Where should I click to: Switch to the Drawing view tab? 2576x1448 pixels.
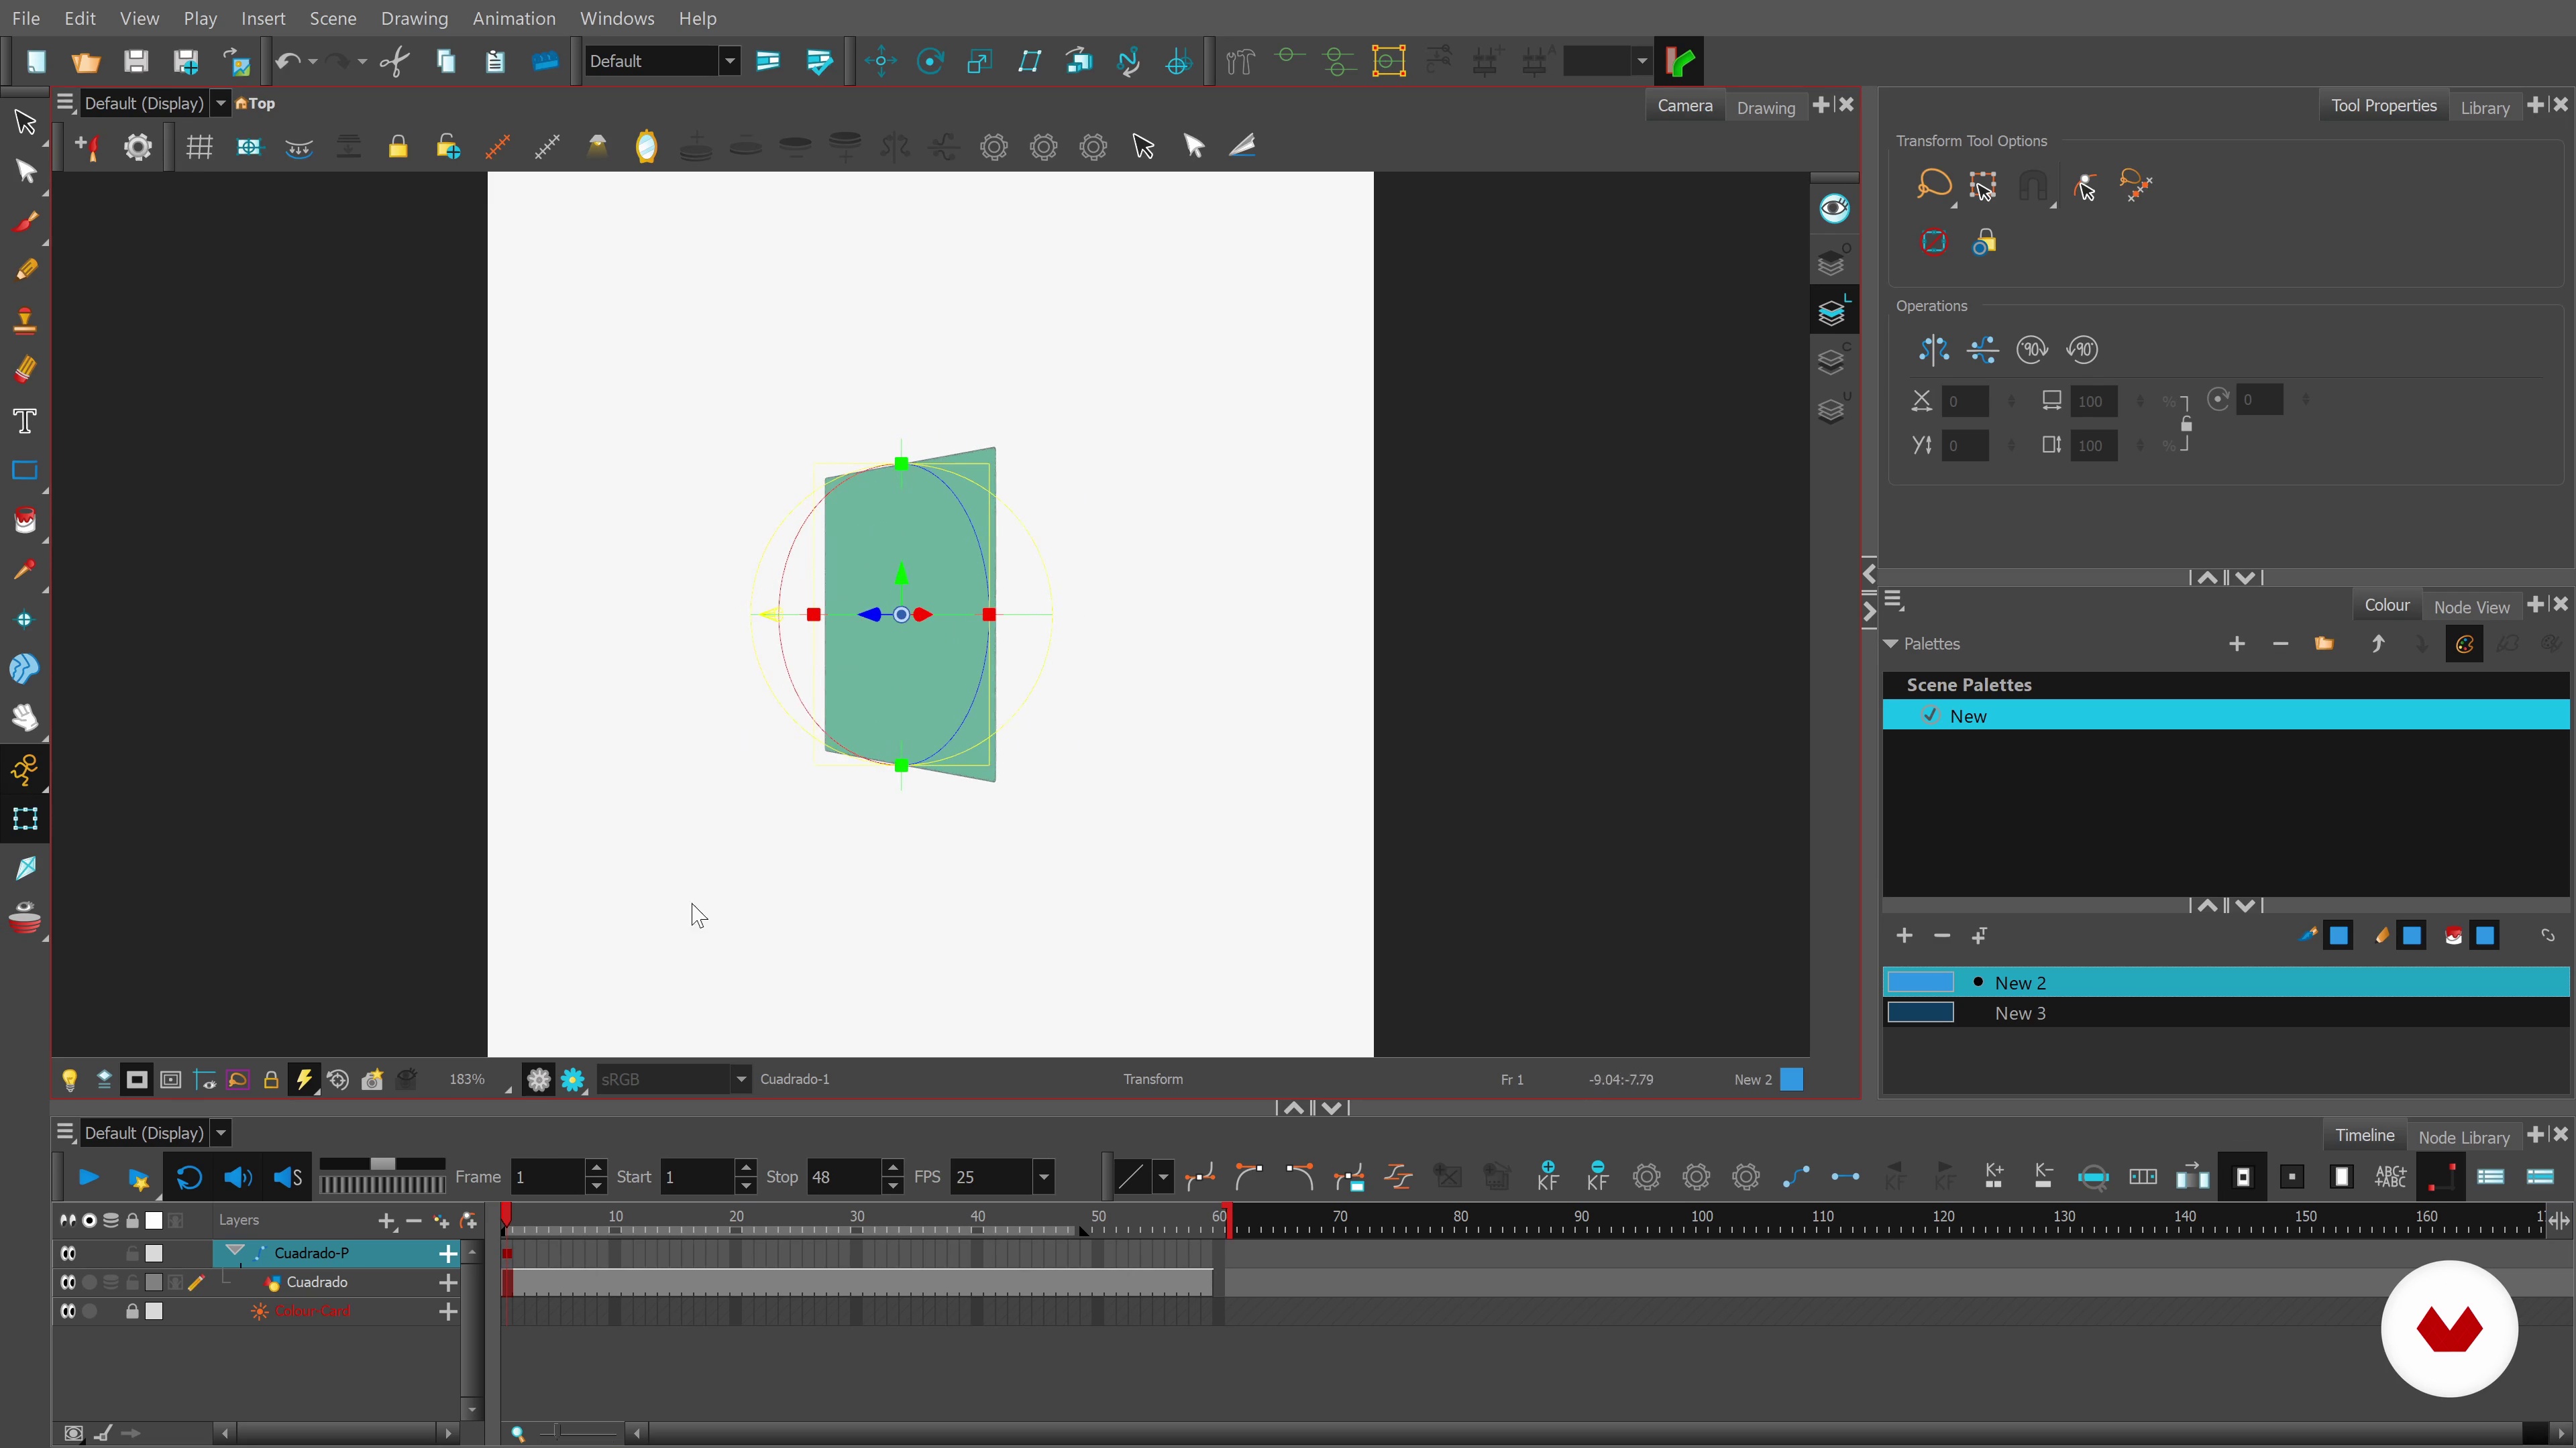tap(1766, 107)
